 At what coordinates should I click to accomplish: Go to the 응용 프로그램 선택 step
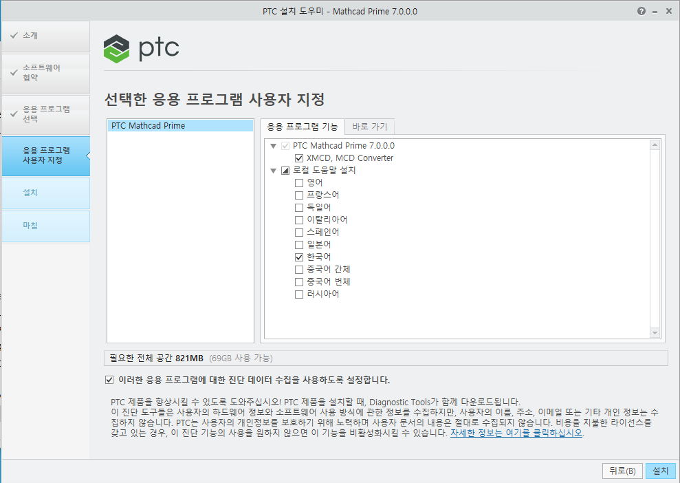pos(46,114)
